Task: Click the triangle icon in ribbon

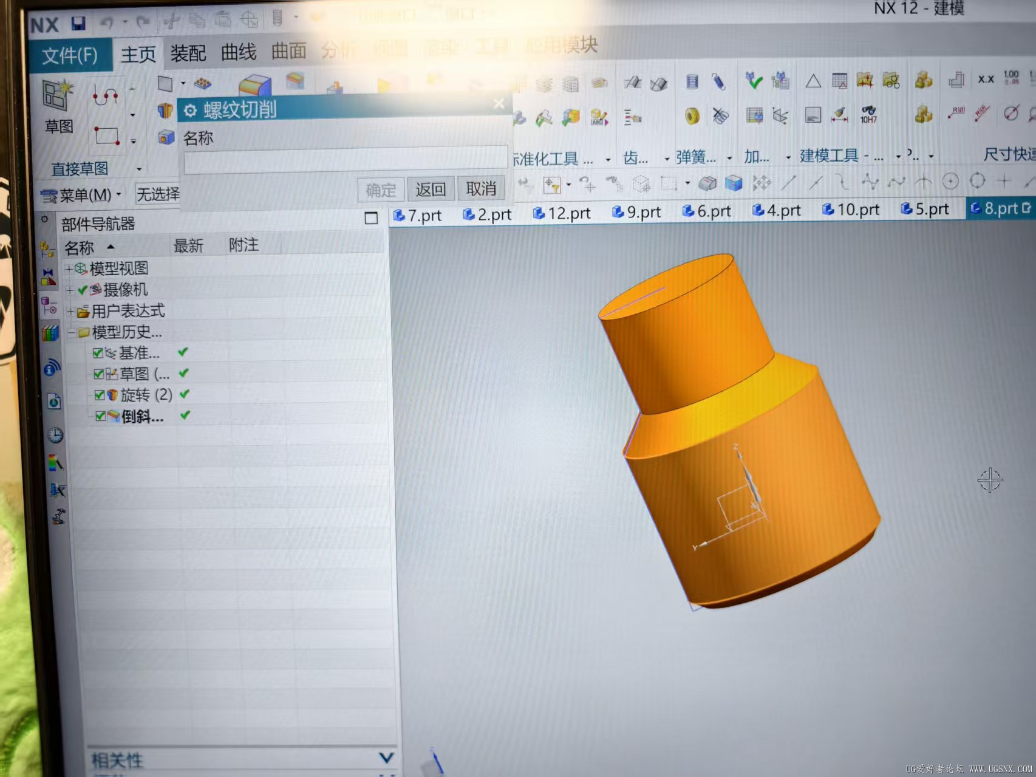Action: click(813, 81)
